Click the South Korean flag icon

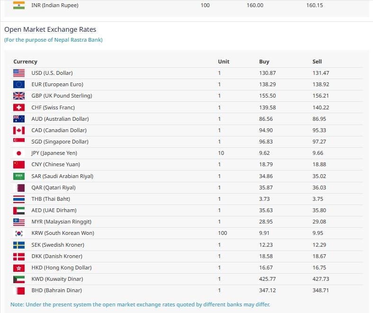pos(19,233)
